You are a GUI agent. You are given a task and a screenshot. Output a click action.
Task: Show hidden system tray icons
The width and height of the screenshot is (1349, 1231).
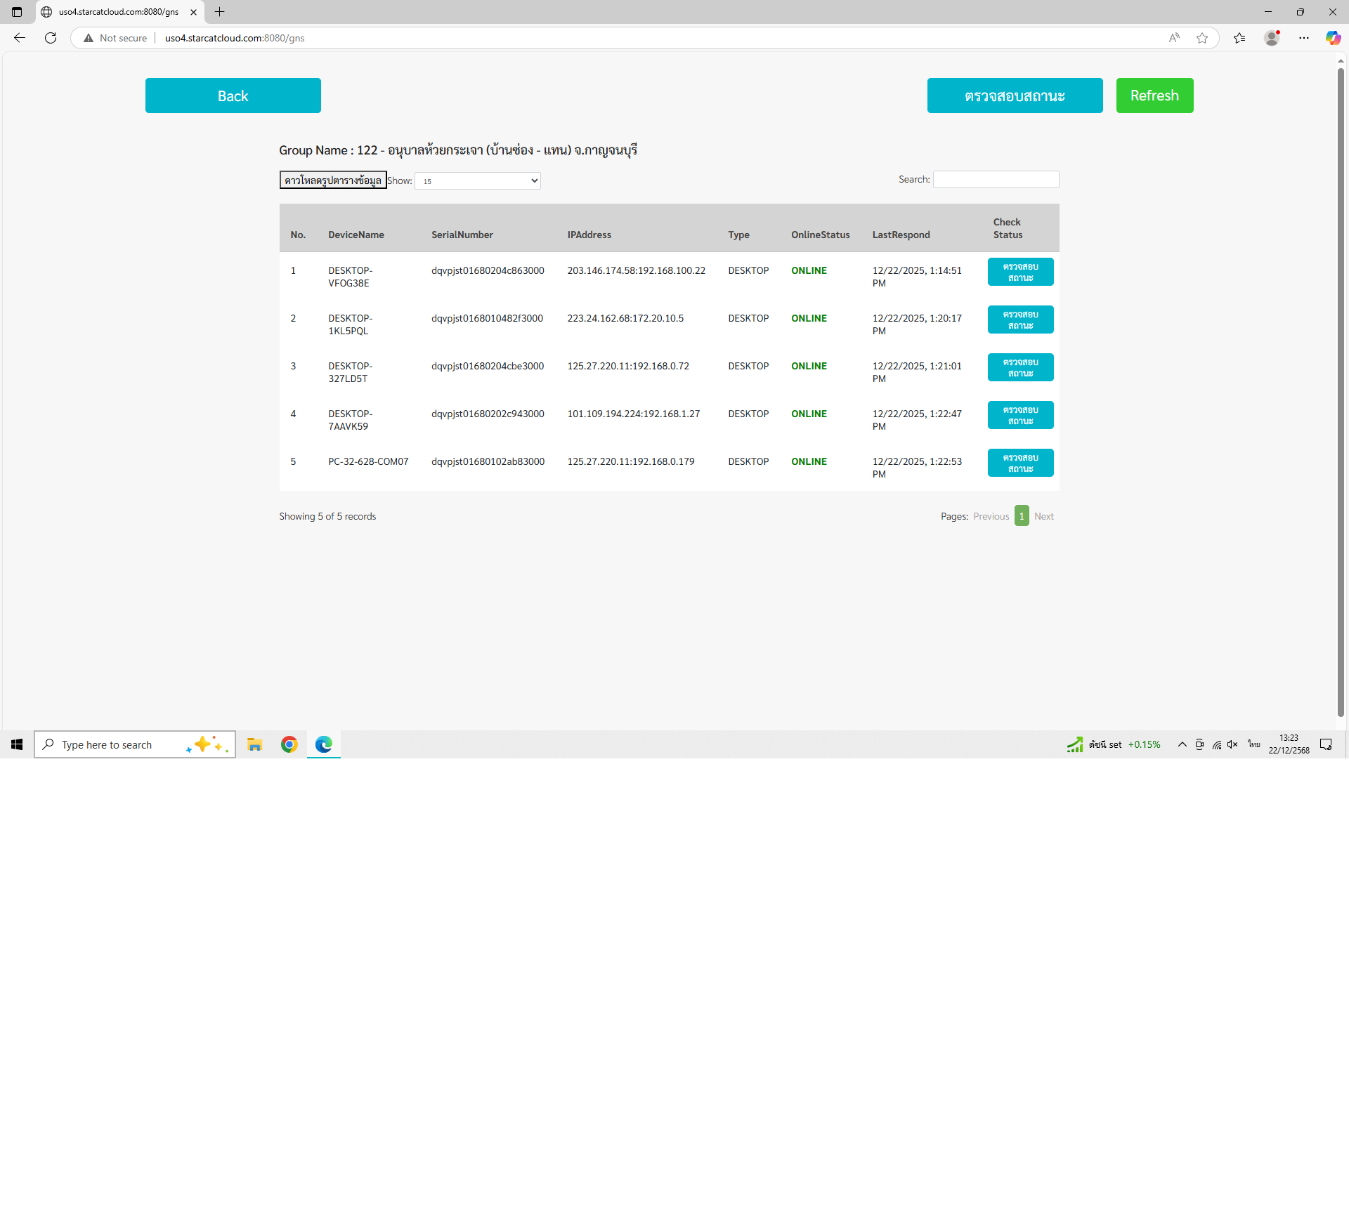click(1182, 744)
